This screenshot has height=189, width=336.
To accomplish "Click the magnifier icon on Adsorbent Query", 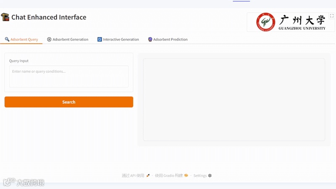I will coord(7,39).
